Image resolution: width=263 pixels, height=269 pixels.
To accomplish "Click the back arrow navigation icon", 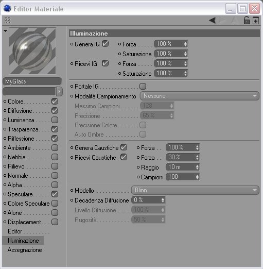I will pos(213,21).
